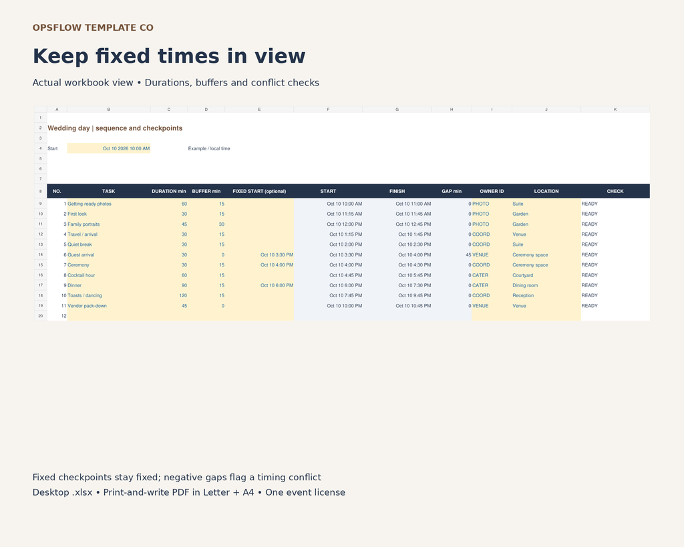Click the start date cell "Oct 10 2026 10:00 AM"

point(109,148)
